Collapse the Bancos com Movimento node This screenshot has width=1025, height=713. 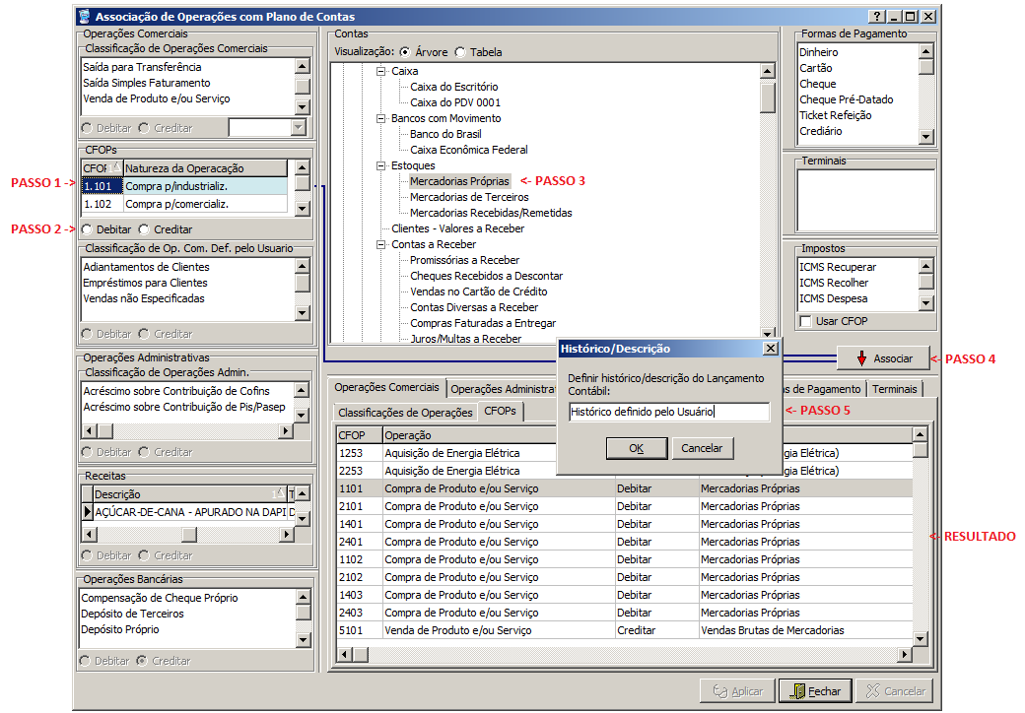tap(381, 118)
